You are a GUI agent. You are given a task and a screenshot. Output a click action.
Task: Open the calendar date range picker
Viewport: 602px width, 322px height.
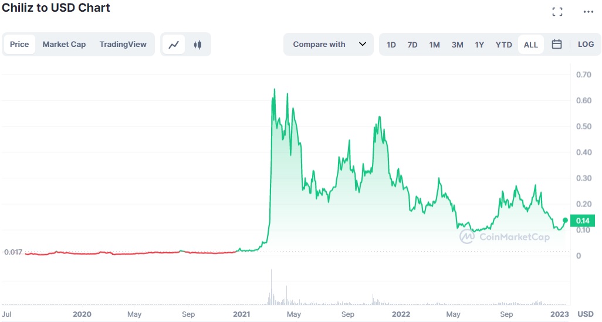(557, 44)
